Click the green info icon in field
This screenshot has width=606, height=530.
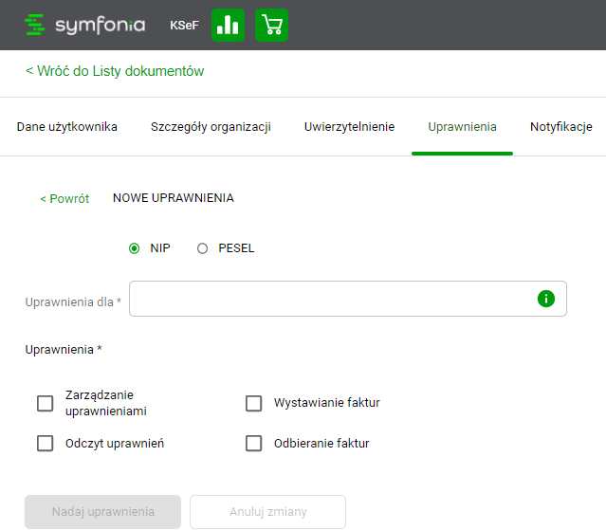point(545,299)
